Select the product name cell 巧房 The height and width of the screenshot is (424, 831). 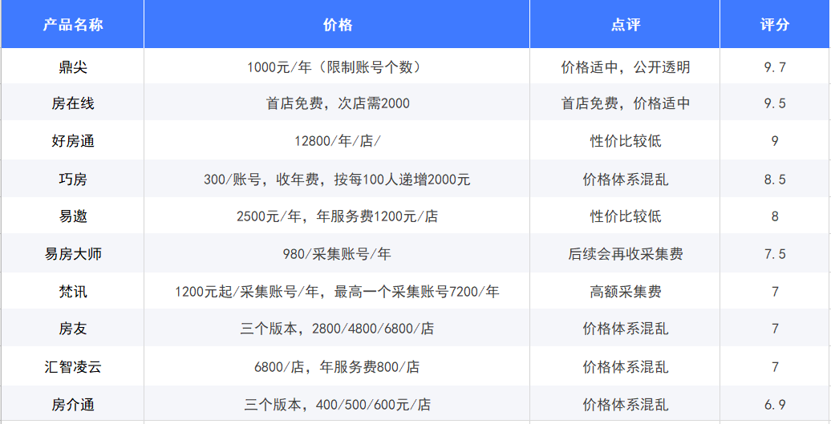[x=73, y=180]
